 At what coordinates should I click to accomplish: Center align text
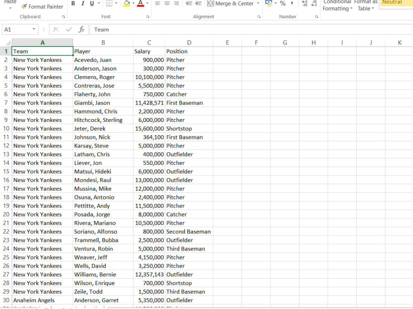pyautogui.click(x=167, y=3)
